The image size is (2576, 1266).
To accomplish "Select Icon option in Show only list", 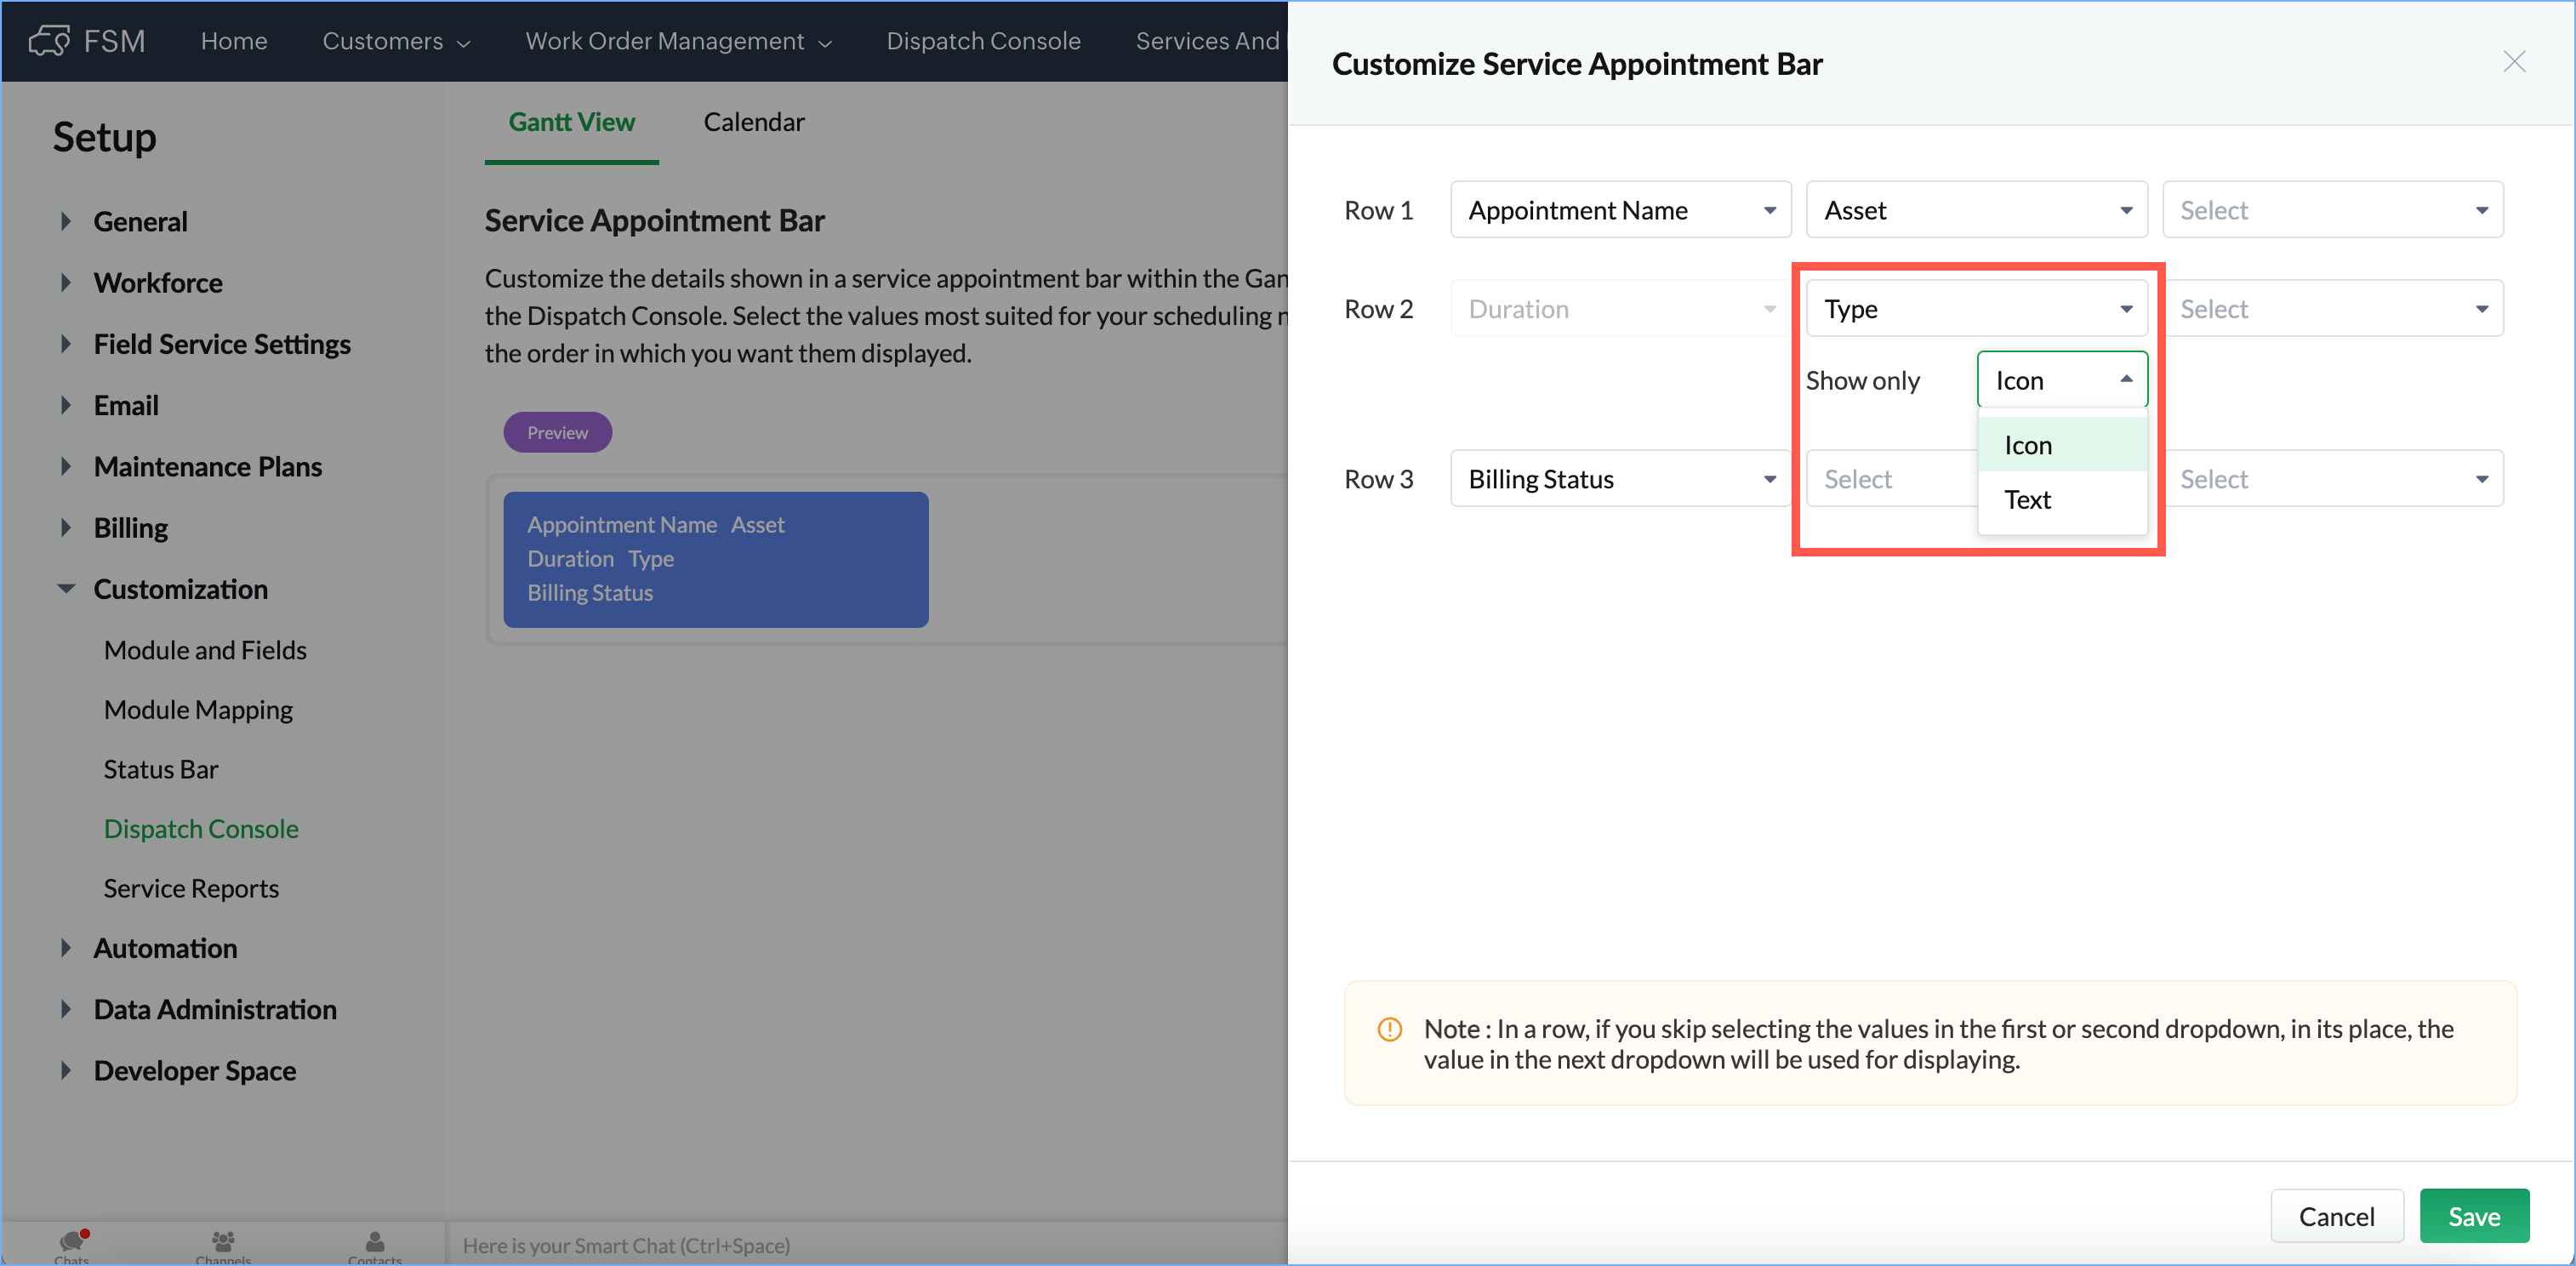I will point(2027,445).
